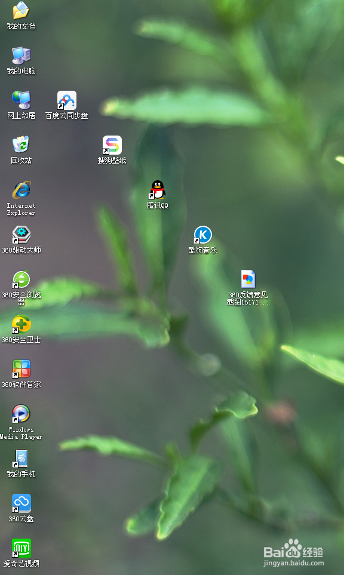The width and height of the screenshot is (344, 575).
Task: Select the 搜狗壁纸 shortcut icon
Action: click(x=112, y=145)
